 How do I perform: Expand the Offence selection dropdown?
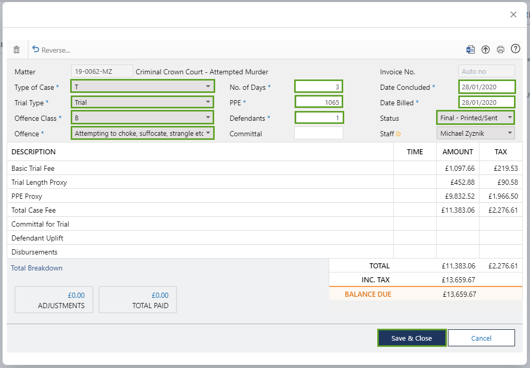(142, 133)
